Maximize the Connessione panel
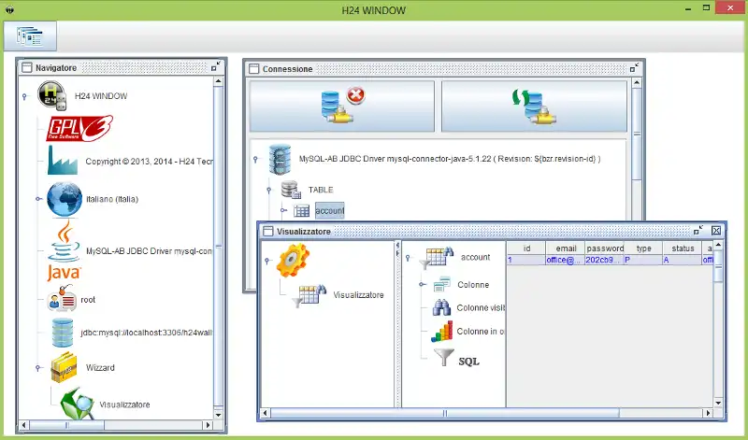Screen dimensions: 748x440 (x=634, y=67)
